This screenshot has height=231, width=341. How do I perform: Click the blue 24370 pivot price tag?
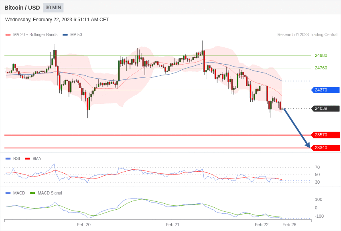coord(326,90)
